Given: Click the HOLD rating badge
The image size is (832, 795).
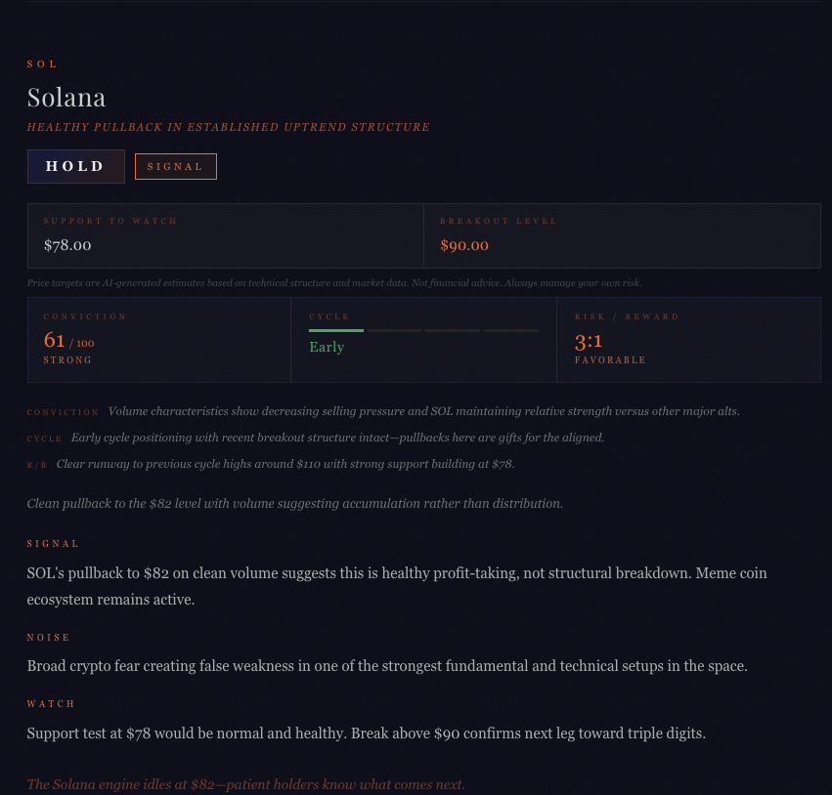Looking at the screenshot, I should [76, 166].
